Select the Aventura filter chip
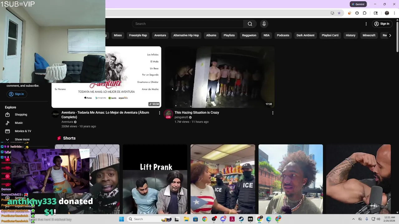This screenshot has height=224, width=399. (x=160, y=35)
